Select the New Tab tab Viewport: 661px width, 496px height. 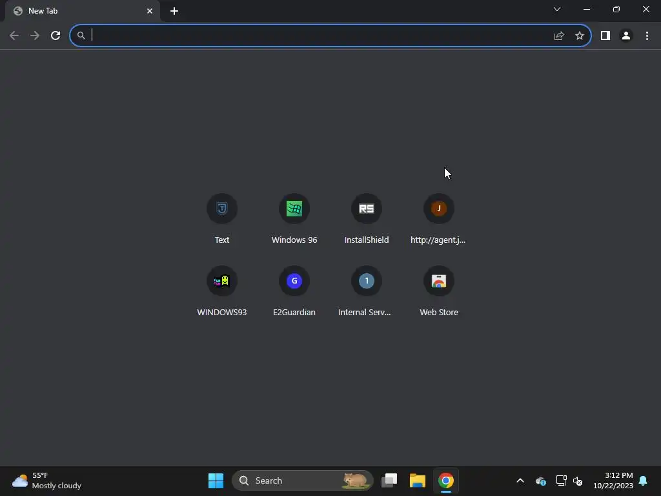pyautogui.click(x=82, y=11)
